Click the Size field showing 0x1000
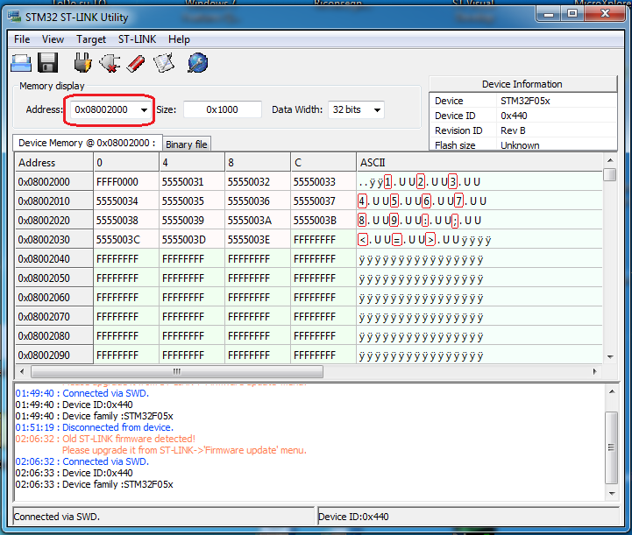The width and height of the screenshot is (632, 535). click(x=222, y=110)
